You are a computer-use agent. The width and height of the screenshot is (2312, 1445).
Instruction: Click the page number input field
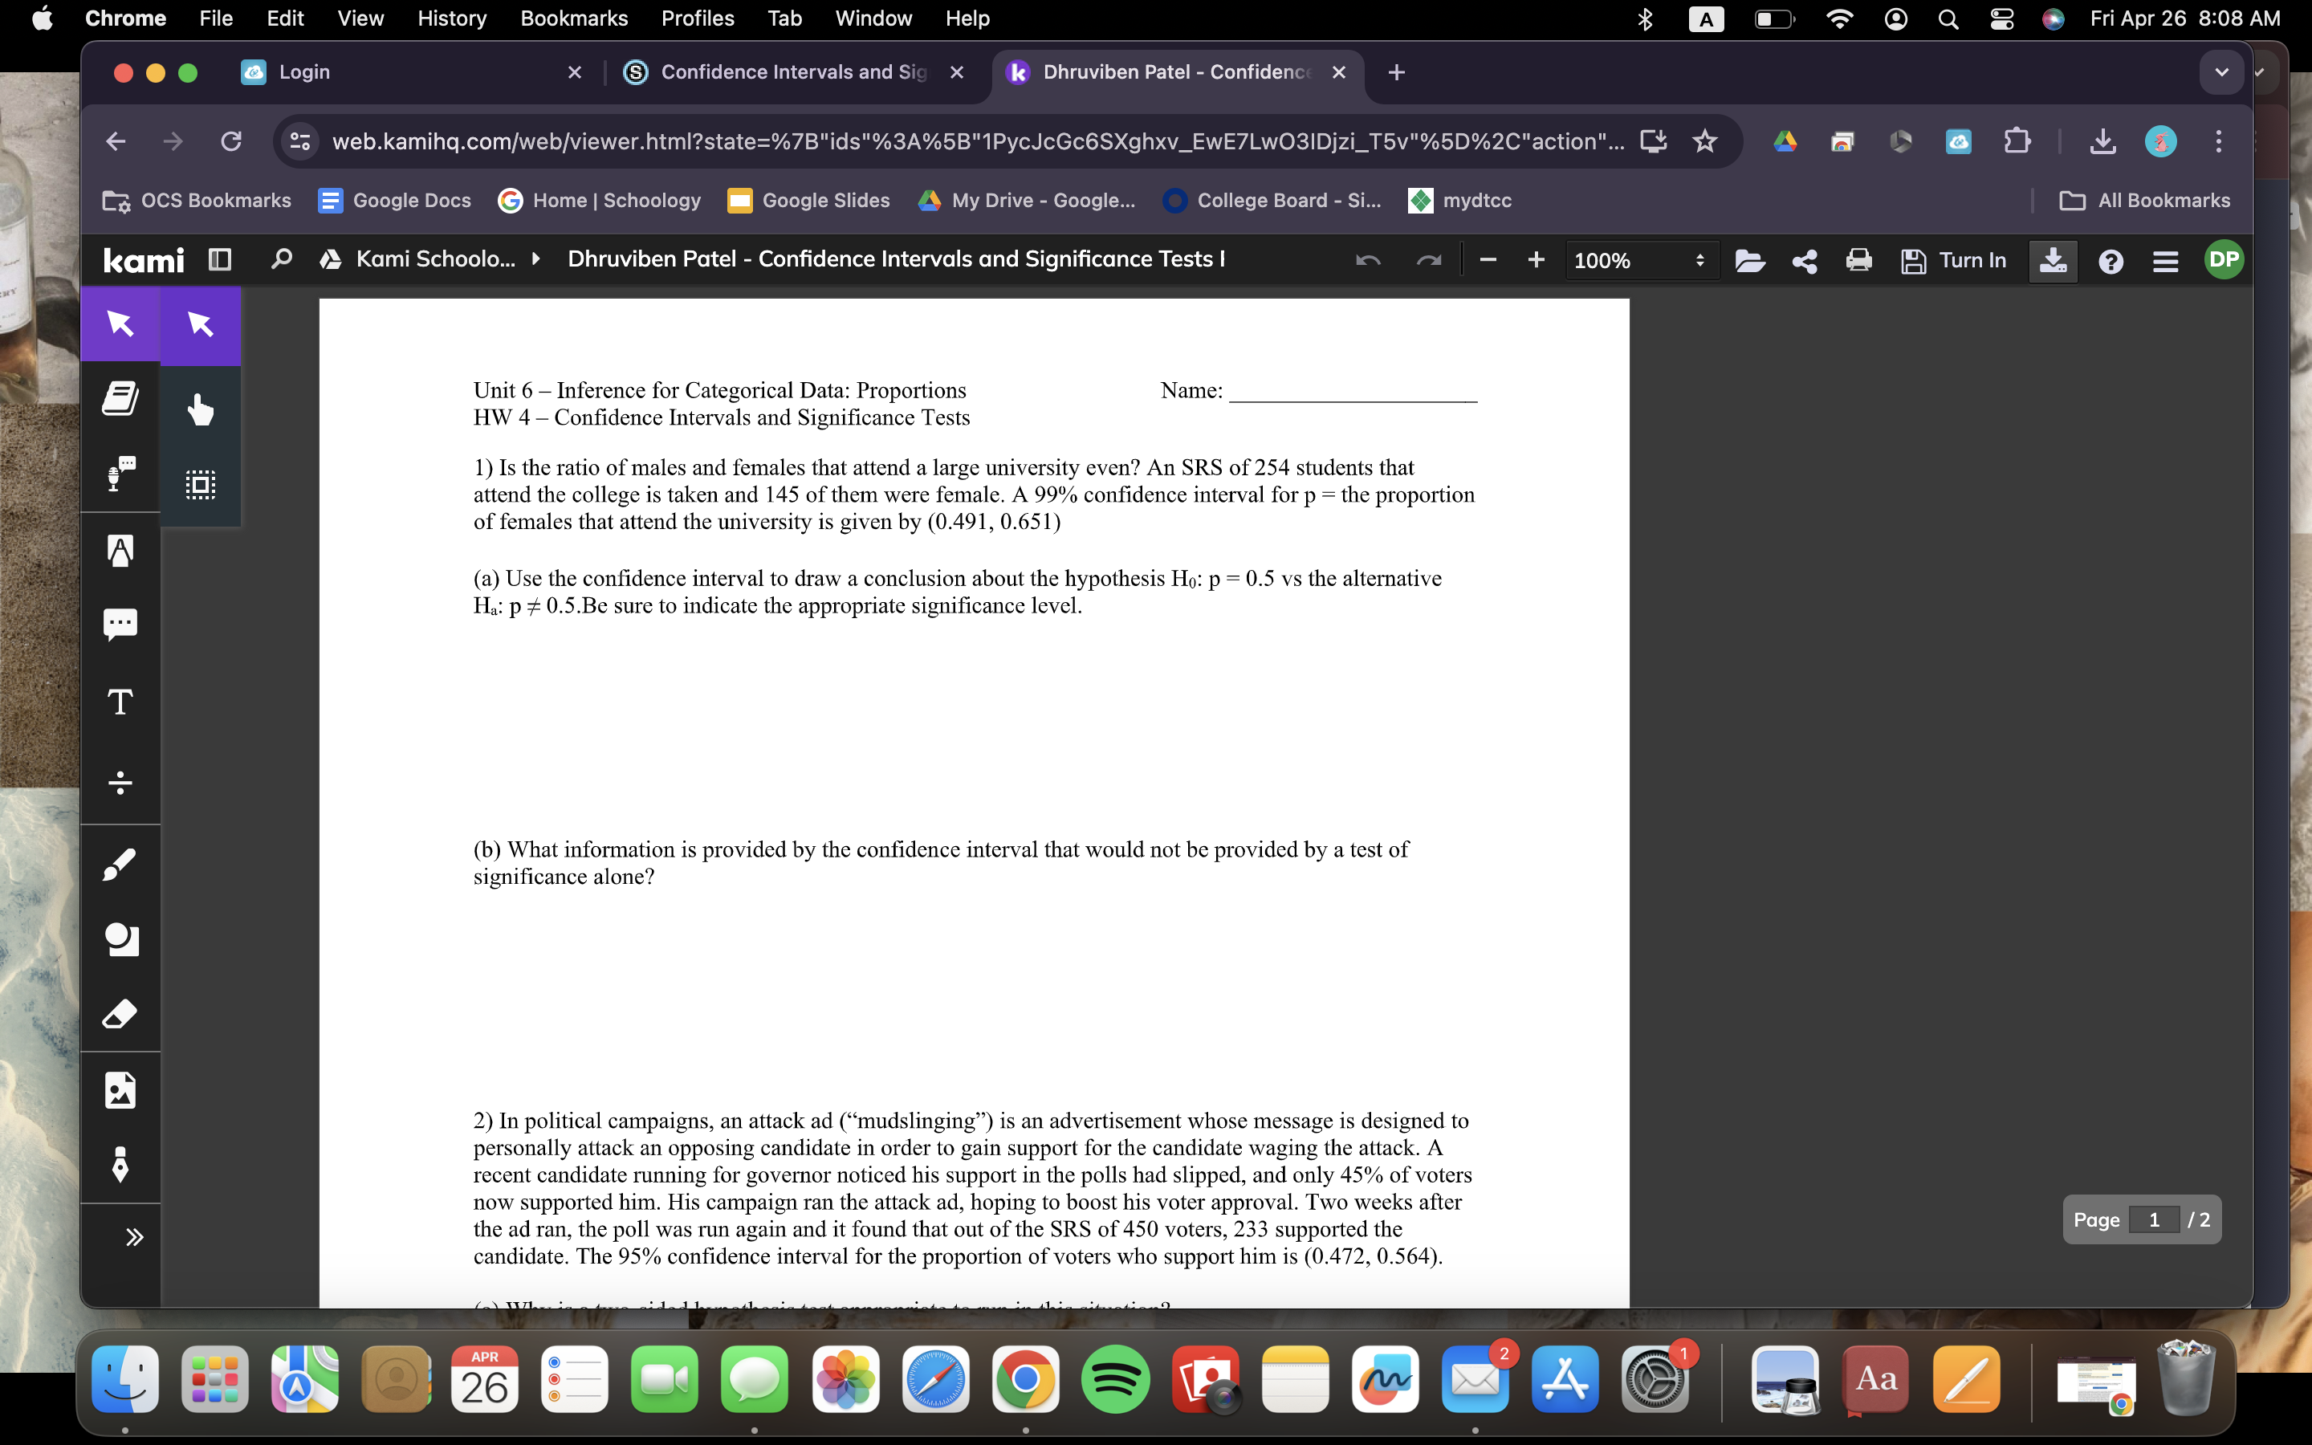(x=2155, y=1219)
